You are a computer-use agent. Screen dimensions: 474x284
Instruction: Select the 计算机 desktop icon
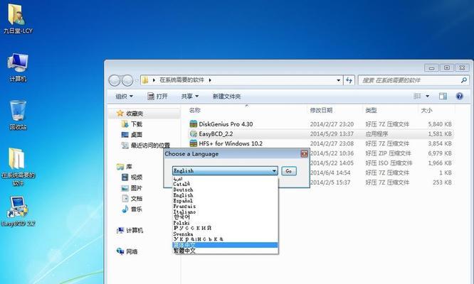pos(18,67)
